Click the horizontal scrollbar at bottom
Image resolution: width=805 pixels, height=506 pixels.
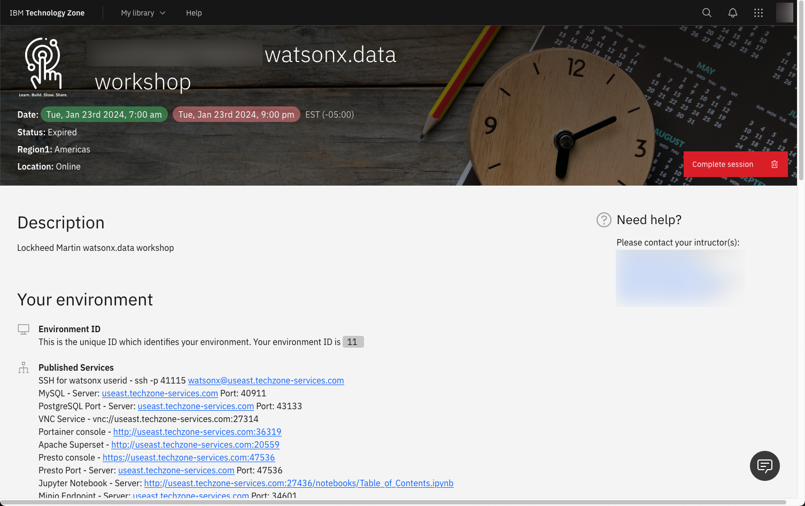point(393,502)
